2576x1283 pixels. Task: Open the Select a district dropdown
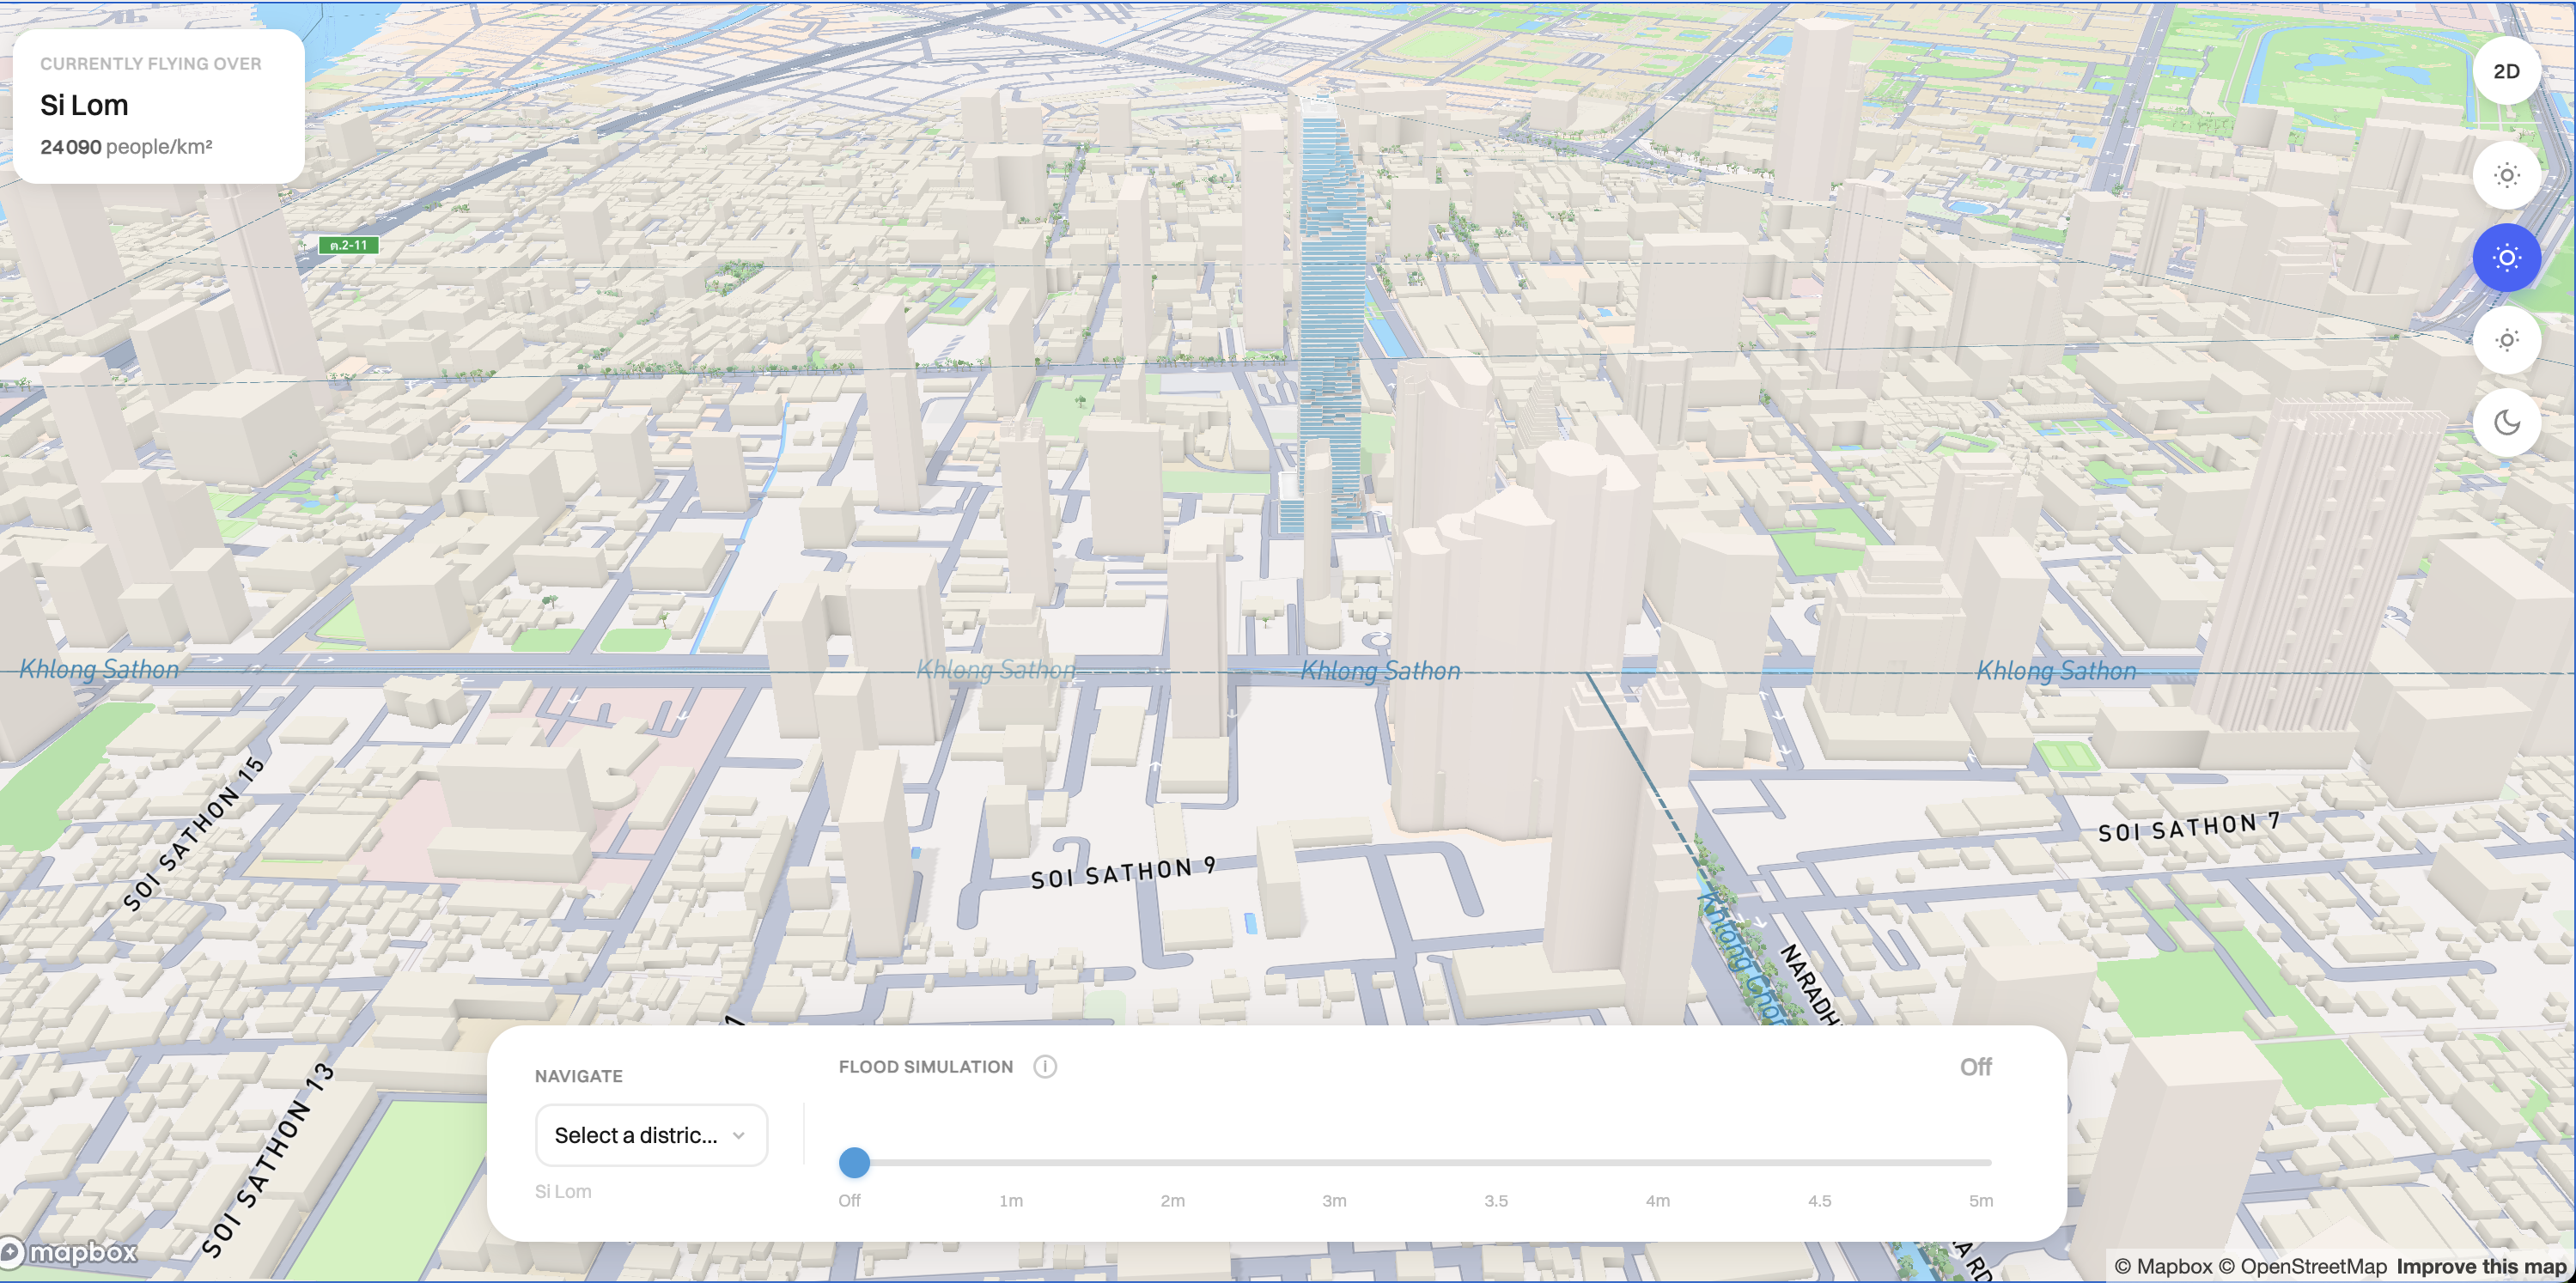(x=651, y=1135)
